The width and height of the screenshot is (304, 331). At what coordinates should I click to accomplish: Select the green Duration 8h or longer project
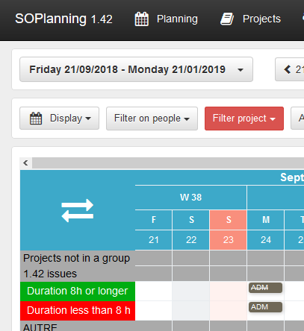[78, 291]
